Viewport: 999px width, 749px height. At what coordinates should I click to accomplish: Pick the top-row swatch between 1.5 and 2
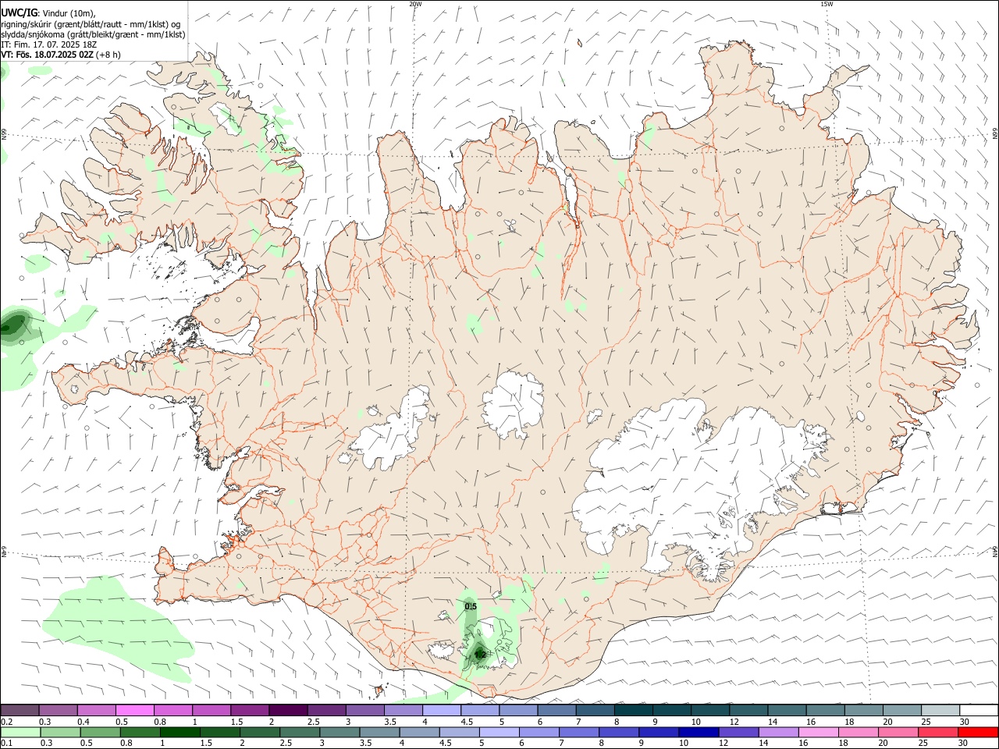tap(250, 710)
